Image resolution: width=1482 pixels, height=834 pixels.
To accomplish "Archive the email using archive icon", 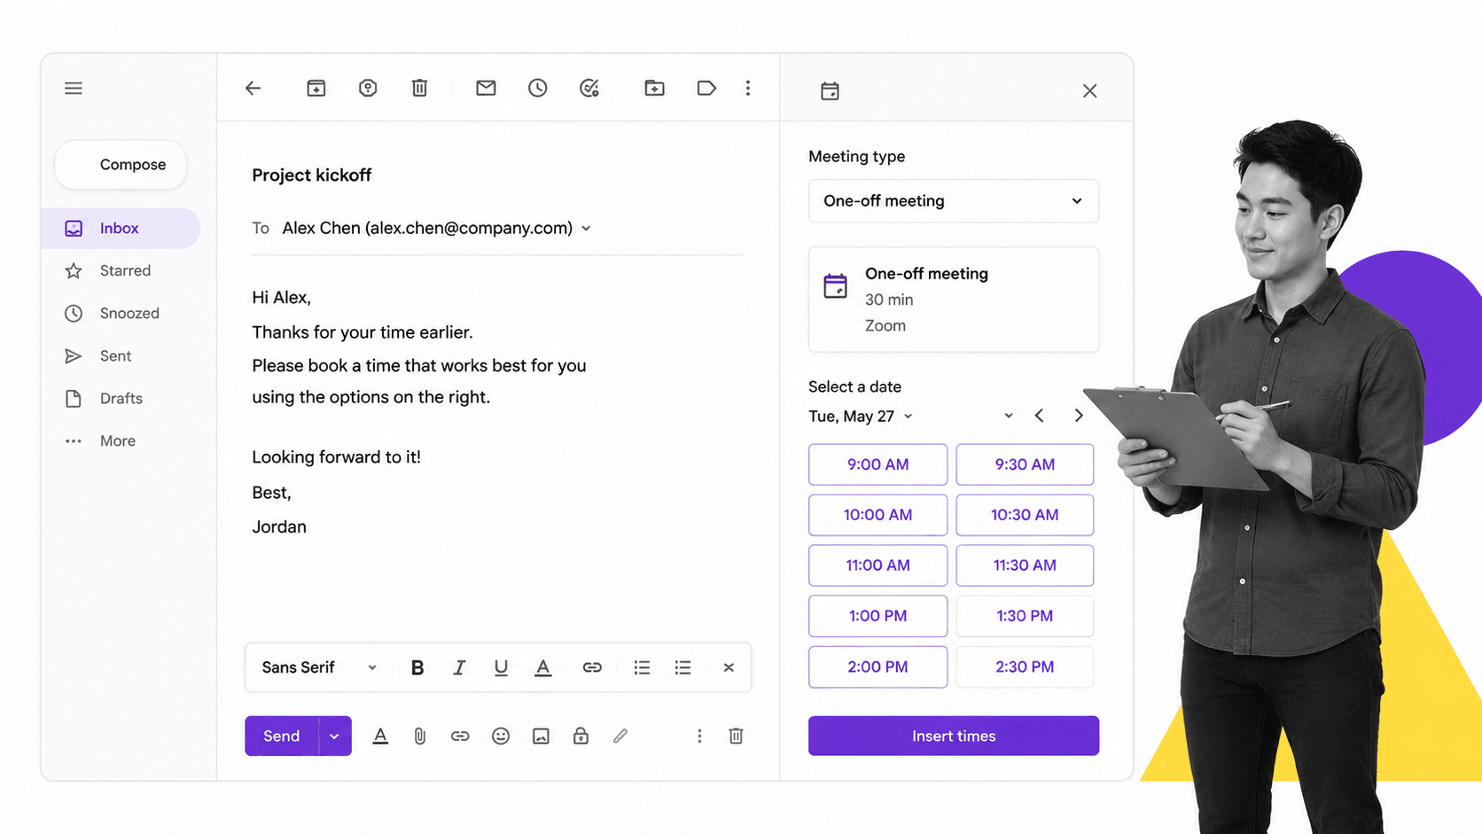I will tap(316, 88).
